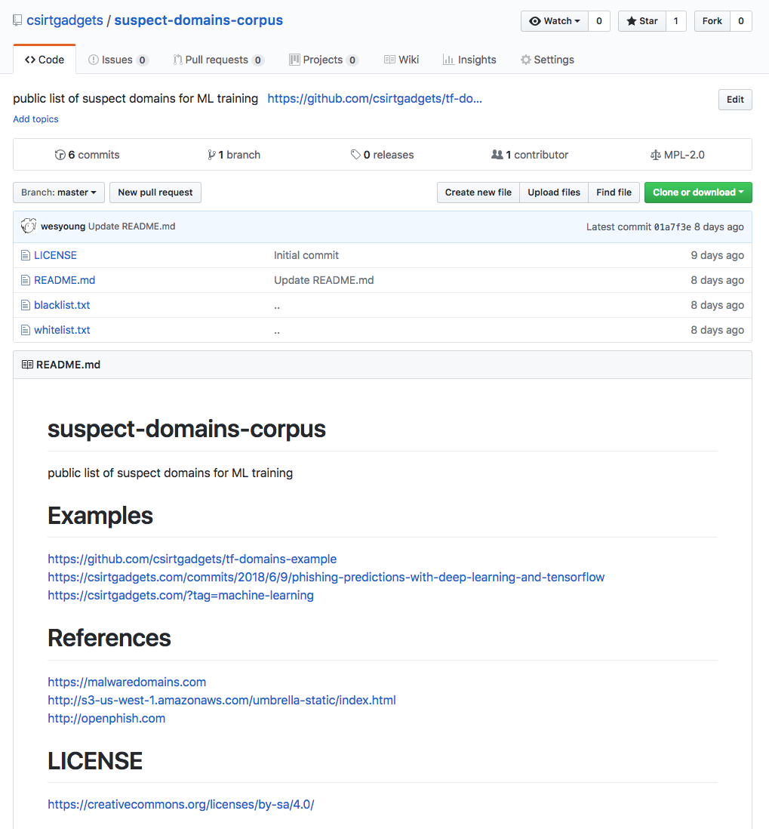
Task: Click the blacklist.txt file icon
Action: click(26, 305)
